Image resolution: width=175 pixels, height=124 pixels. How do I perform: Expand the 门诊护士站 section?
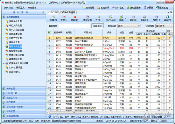coord(24,93)
